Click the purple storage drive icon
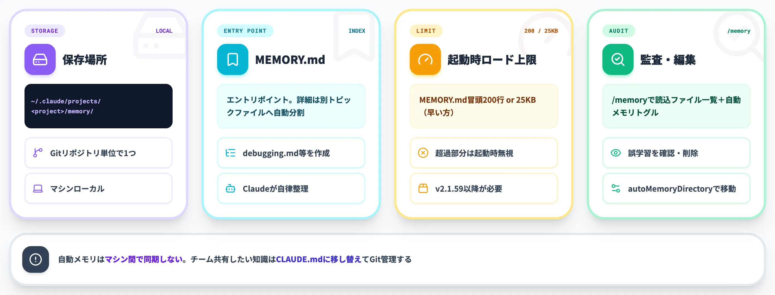The image size is (775, 295). [x=40, y=59]
